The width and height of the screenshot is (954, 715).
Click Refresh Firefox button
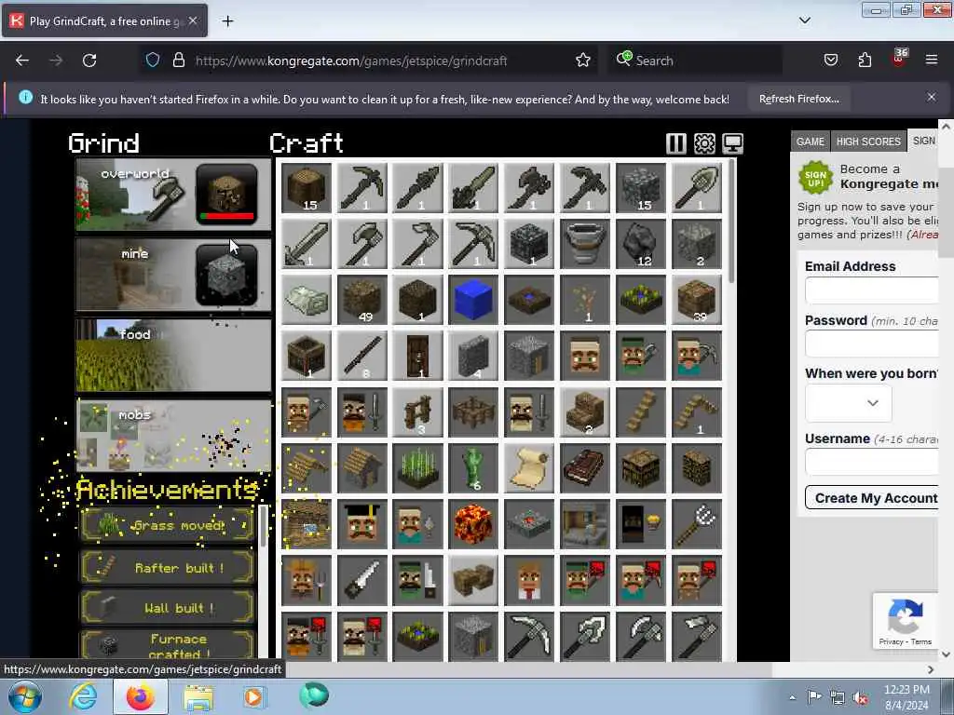click(x=798, y=99)
